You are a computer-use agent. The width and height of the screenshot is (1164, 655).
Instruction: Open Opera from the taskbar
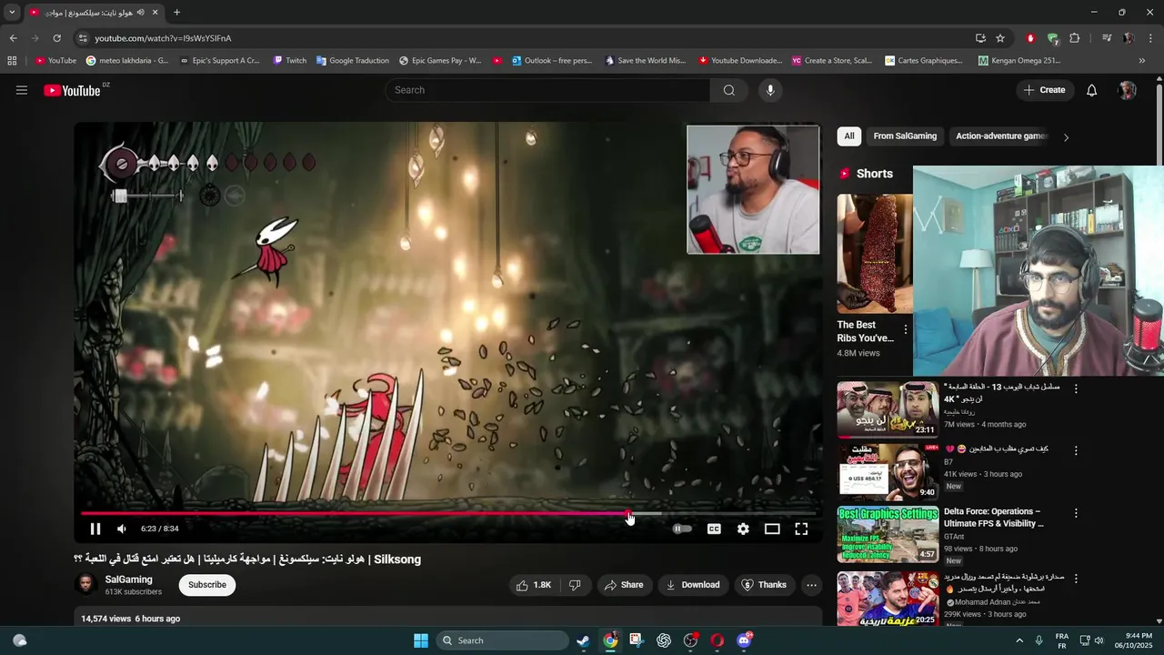(x=717, y=640)
